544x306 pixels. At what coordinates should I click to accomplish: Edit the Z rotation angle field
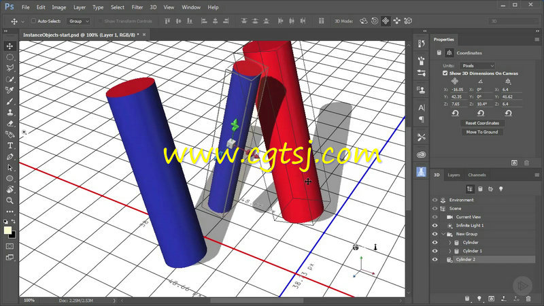[x=484, y=104]
